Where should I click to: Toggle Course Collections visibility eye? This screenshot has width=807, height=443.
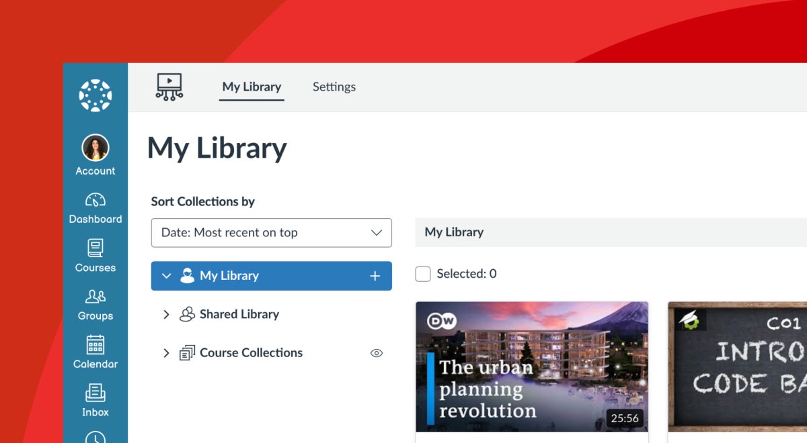tap(377, 353)
